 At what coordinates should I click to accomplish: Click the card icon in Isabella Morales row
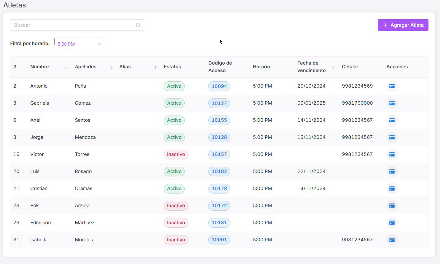tap(392, 240)
